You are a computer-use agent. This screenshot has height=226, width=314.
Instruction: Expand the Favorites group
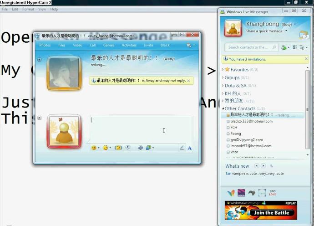point(223,69)
